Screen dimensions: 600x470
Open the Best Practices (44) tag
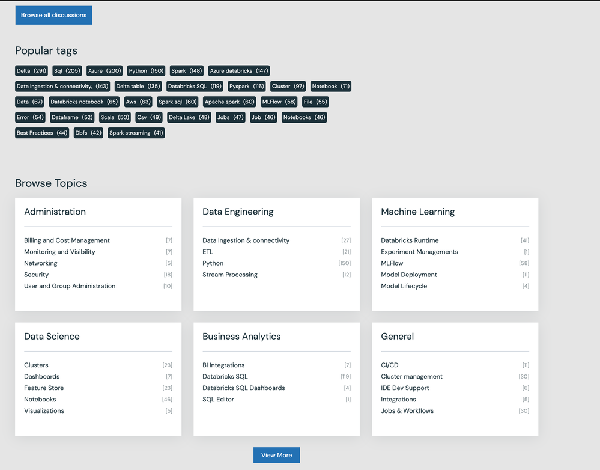point(42,133)
